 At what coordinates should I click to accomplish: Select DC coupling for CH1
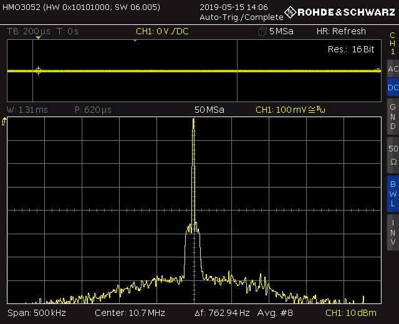click(x=392, y=88)
